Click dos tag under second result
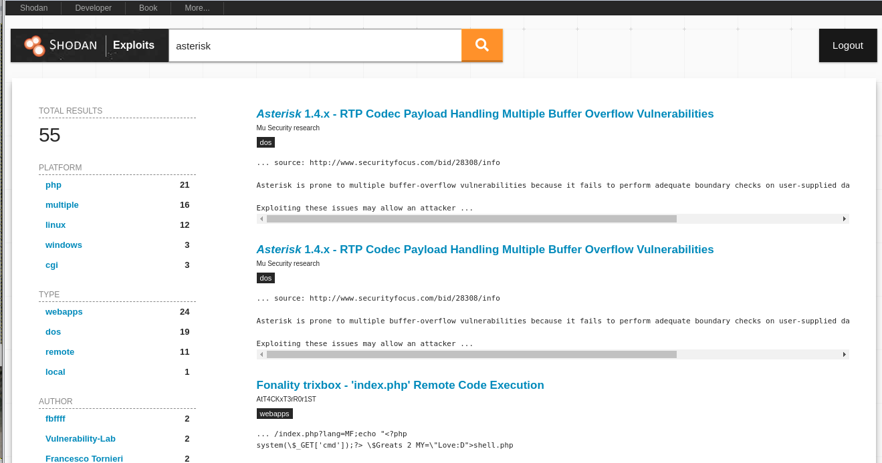Screen dimensions: 882x463 coord(265,278)
